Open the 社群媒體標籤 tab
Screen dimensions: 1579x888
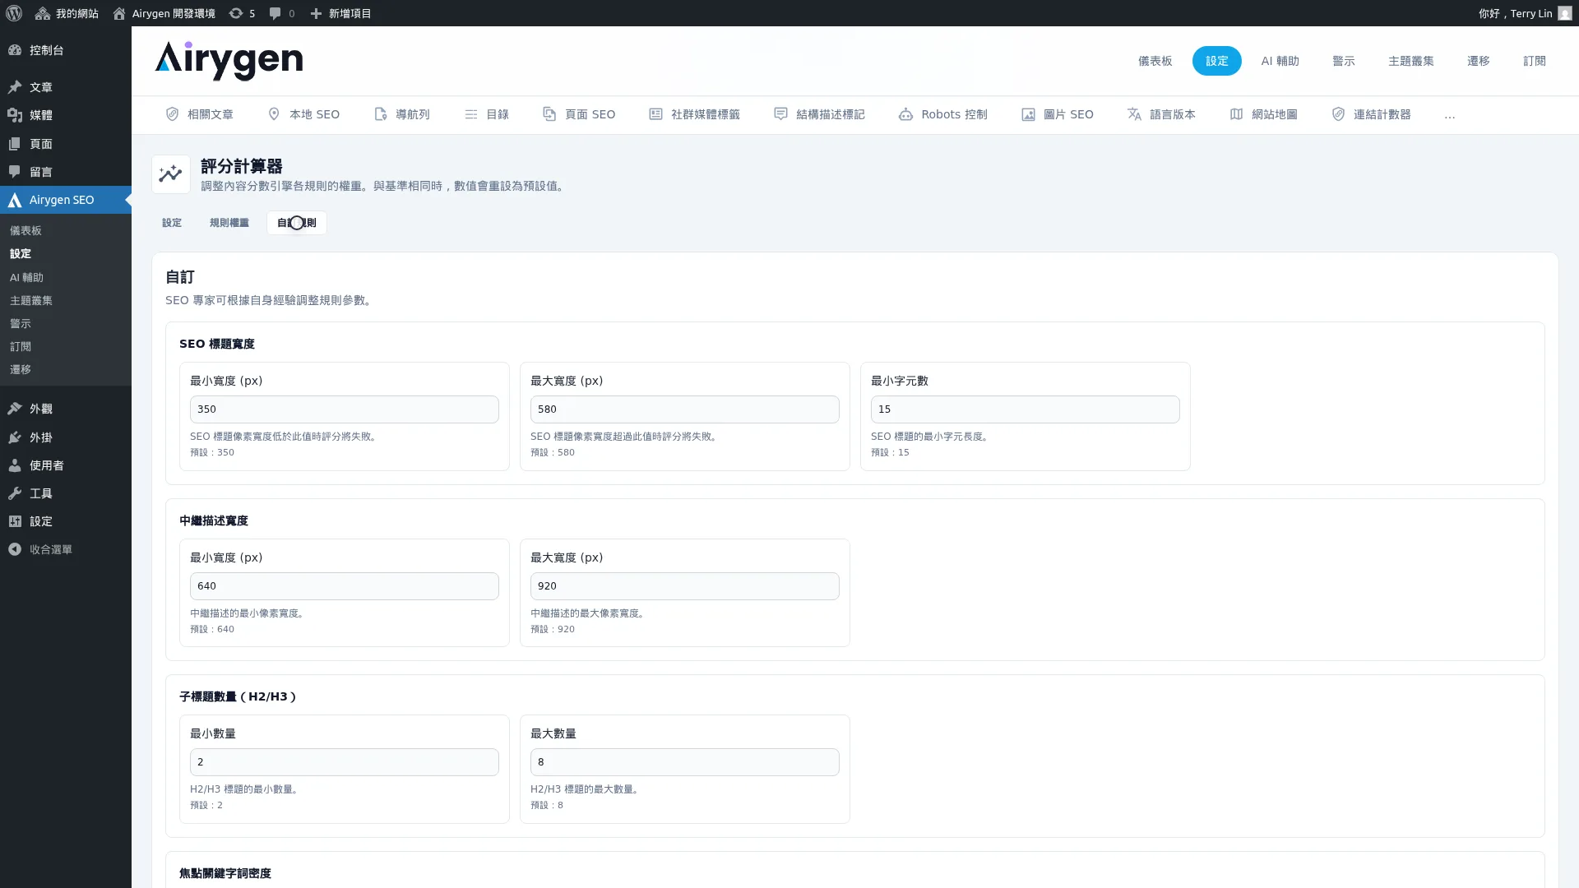694,114
